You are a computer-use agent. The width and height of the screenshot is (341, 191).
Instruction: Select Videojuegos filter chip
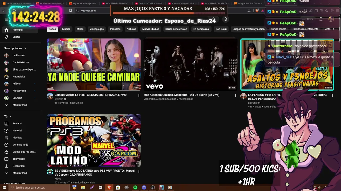(97, 29)
